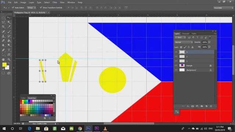Open the Normal blend mode dropdown
The image size is (235, 132).
[184, 43]
